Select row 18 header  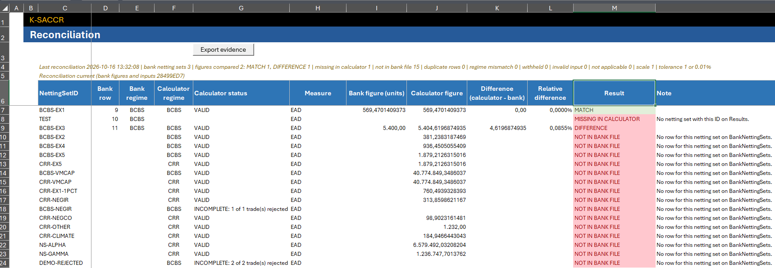[5, 209]
